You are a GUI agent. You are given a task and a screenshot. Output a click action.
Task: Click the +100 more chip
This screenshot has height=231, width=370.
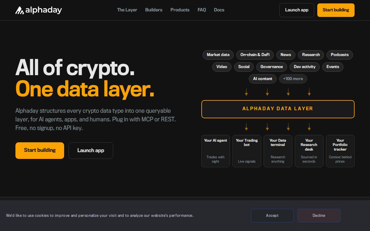click(x=293, y=79)
